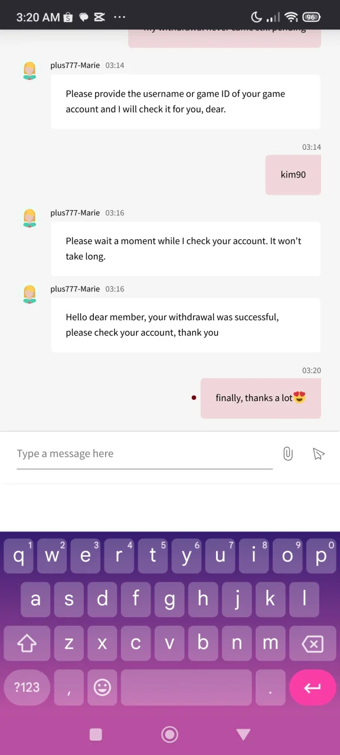
Task: Toggle the shift key on keyboard
Action: point(27,644)
